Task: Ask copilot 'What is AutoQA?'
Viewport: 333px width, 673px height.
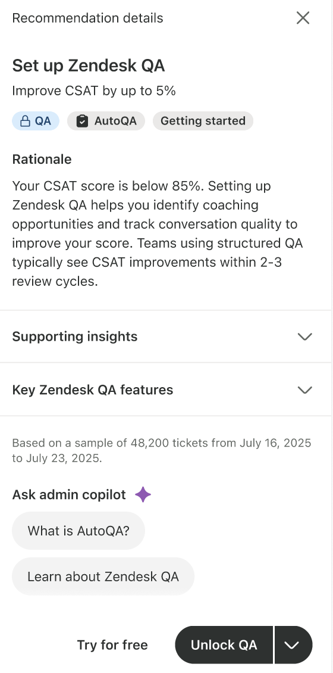Action: click(78, 531)
